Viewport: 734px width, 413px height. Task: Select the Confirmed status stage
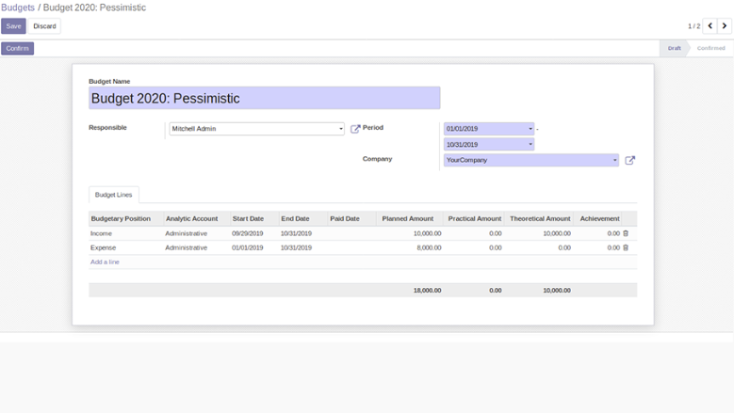click(710, 48)
